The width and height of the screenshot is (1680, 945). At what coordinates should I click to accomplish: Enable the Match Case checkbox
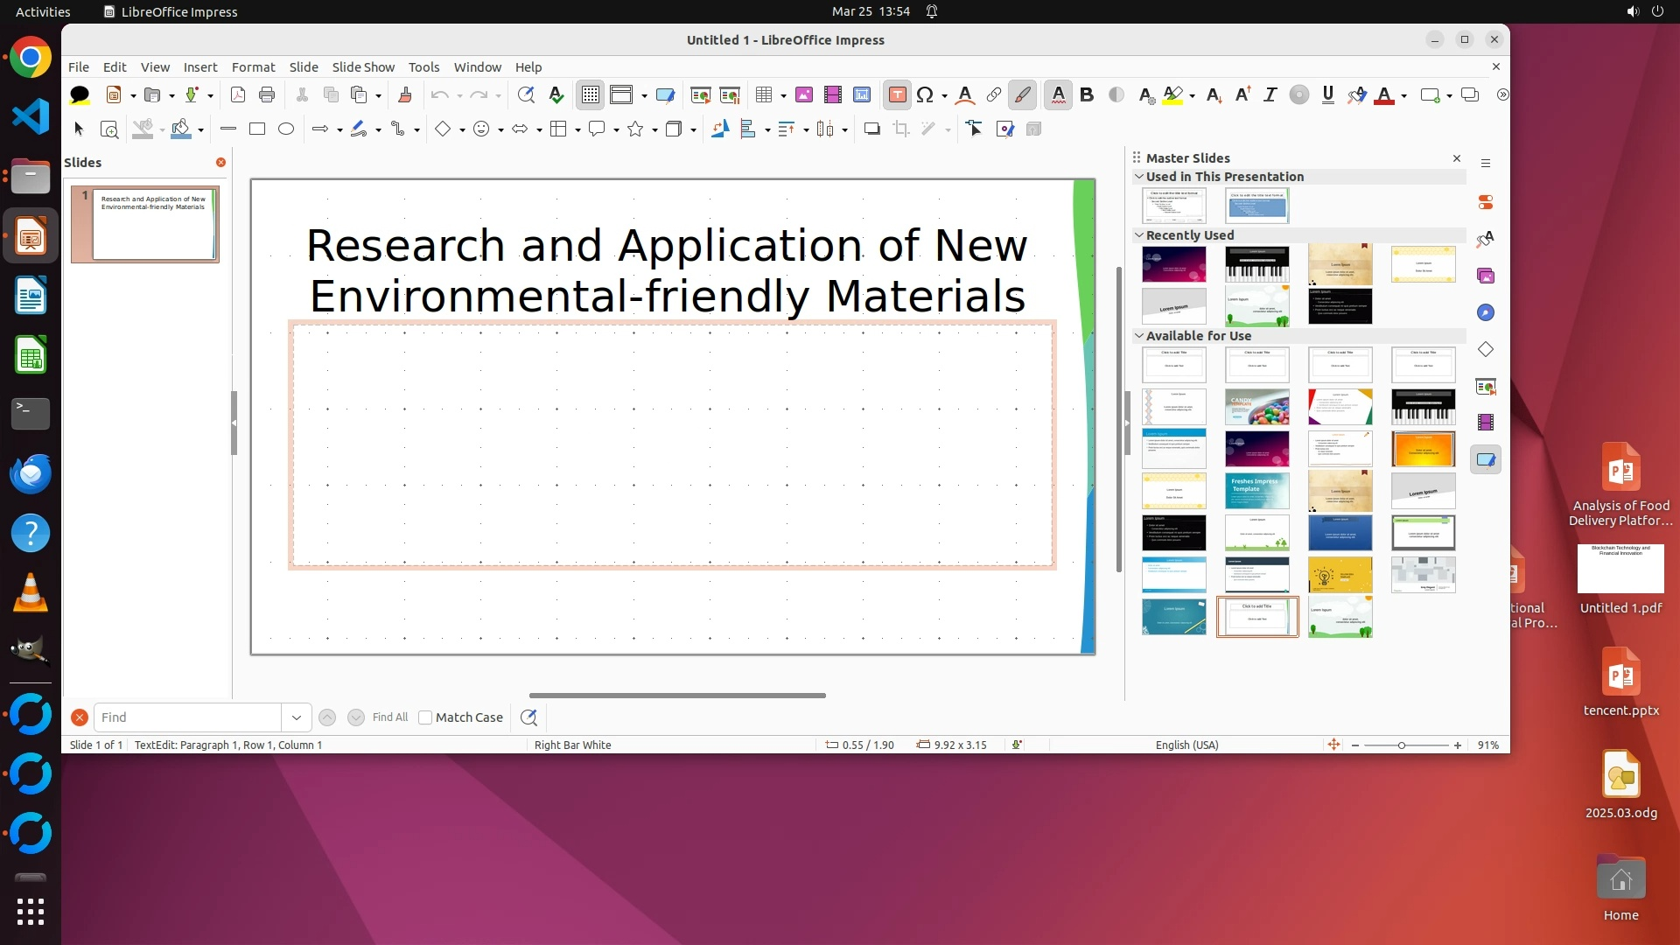425,717
